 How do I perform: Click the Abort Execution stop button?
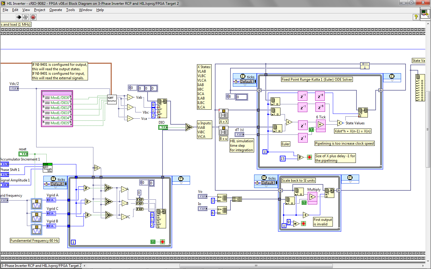pos(33,17)
